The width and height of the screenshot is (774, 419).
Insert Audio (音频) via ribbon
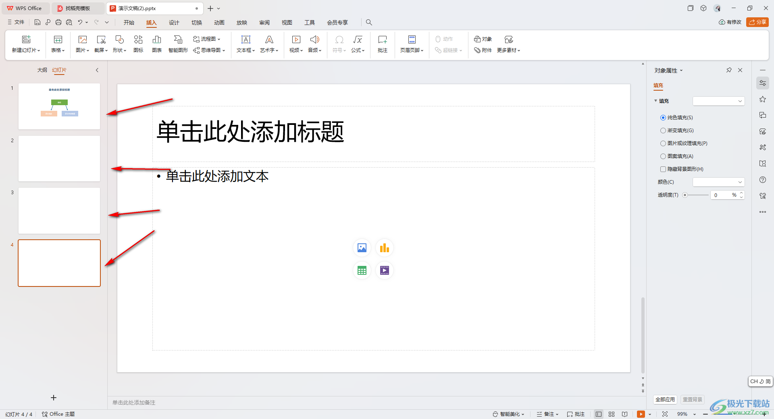click(315, 44)
